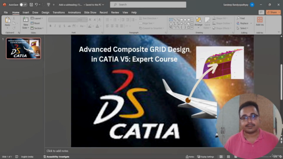Toggle Align Left paragraph alignment
Image resolution: width=283 pixels, height=159 pixels.
107,26
